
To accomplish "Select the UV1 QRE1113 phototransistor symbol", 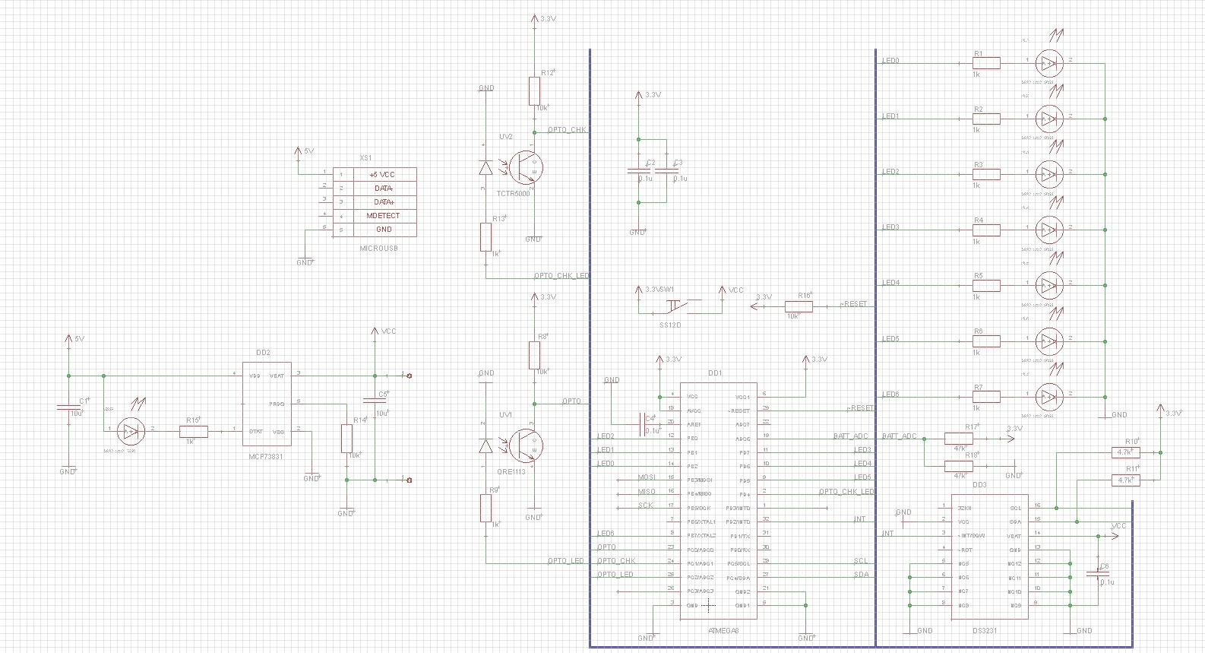I will pos(524,446).
